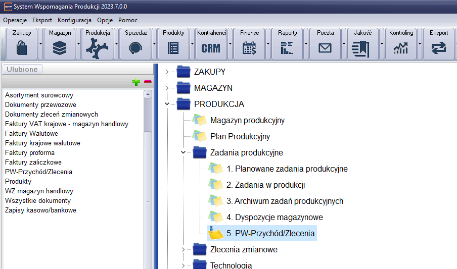Open the Kontrahenci CRM toolbar icon
Image resolution: width=457 pixels, height=269 pixels.
click(211, 48)
